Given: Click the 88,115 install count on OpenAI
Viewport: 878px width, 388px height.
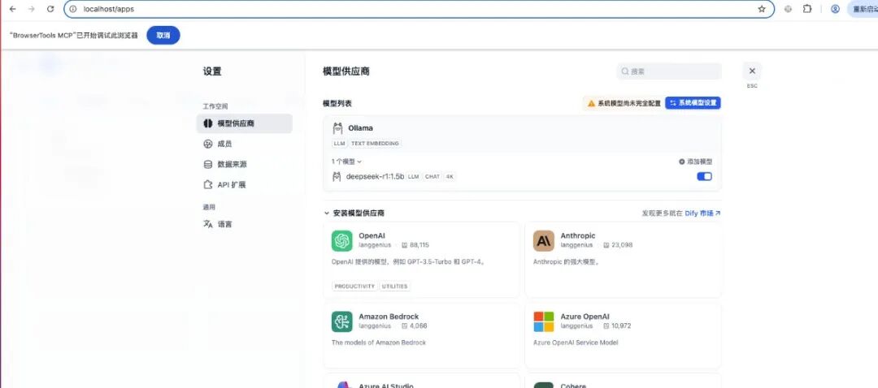Looking at the screenshot, I should [415, 245].
